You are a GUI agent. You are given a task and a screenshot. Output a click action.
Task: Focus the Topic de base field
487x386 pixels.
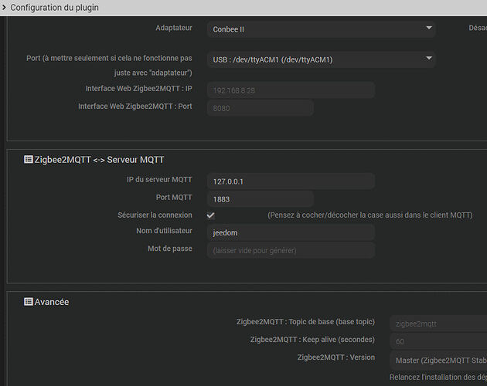point(438,323)
